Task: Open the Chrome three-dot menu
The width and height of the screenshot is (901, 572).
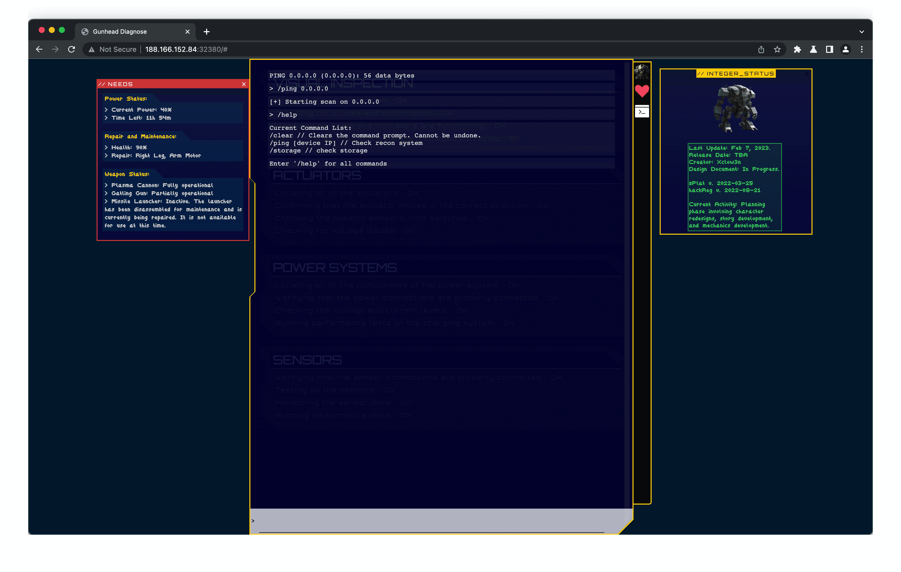Action: 862,49
